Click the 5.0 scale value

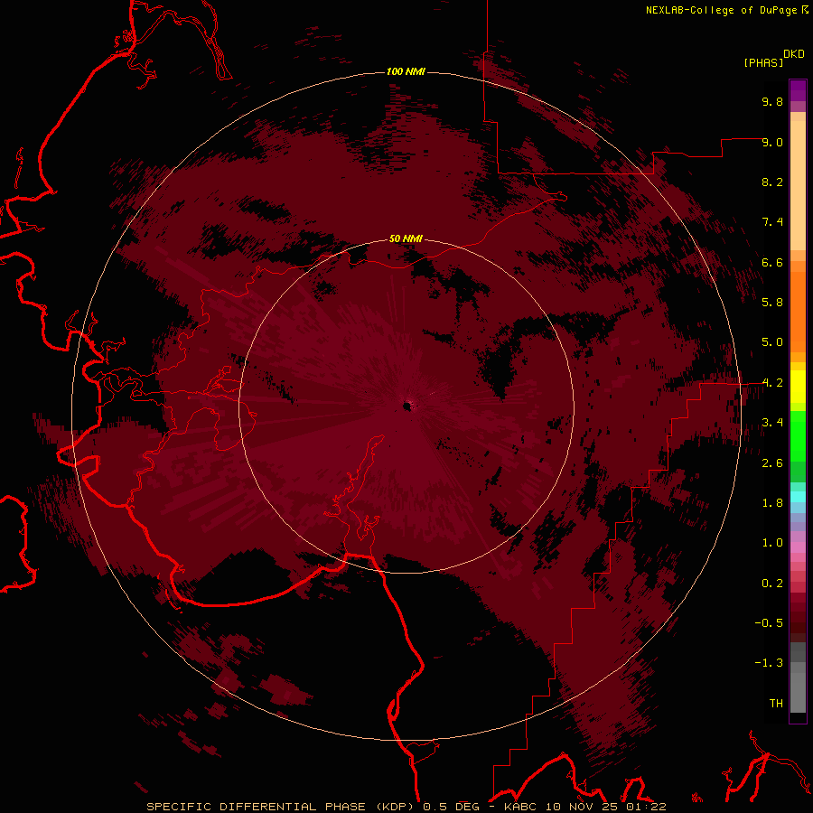[772, 342]
